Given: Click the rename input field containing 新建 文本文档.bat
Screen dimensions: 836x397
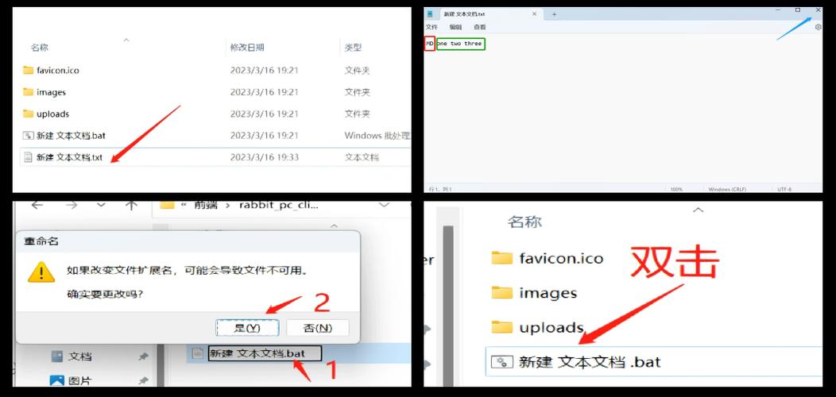Looking at the screenshot, I should (265, 353).
